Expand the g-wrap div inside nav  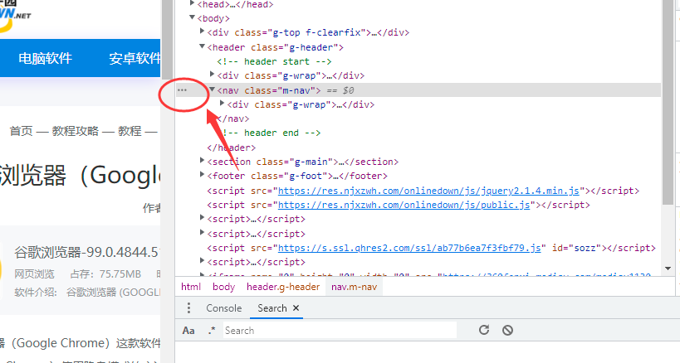(x=222, y=104)
